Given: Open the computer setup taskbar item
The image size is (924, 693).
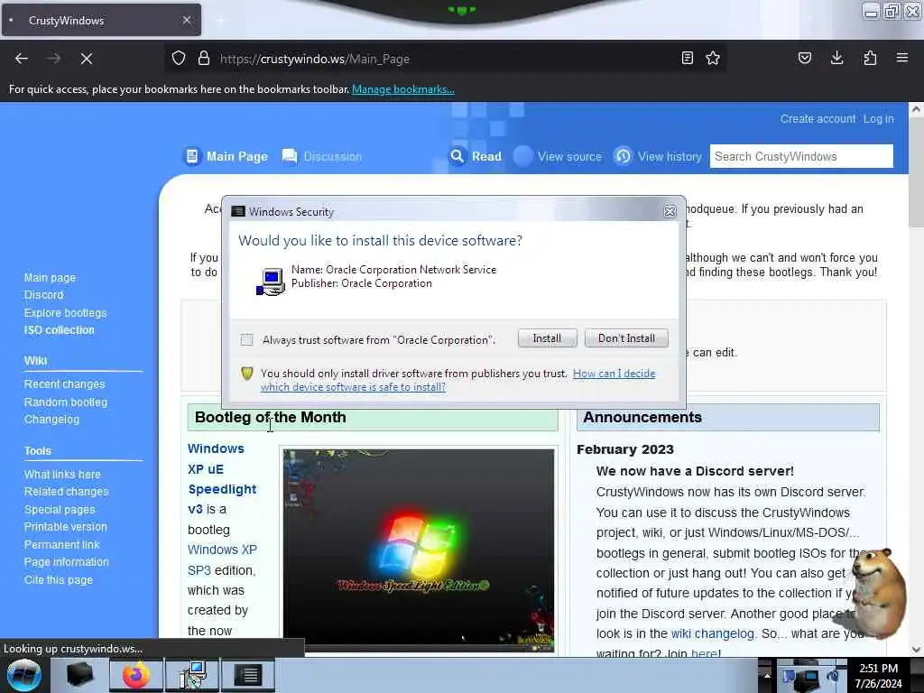Looking at the screenshot, I should [x=193, y=675].
